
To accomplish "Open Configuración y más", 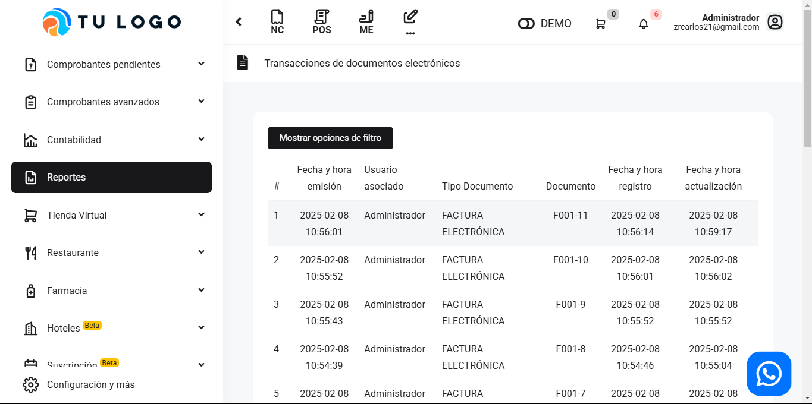I will 90,384.
